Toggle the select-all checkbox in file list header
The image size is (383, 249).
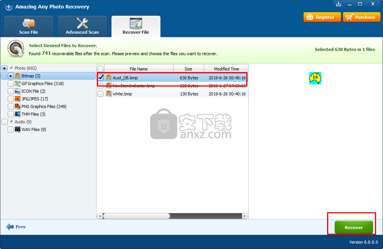pyautogui.click(x=100, y=69)
